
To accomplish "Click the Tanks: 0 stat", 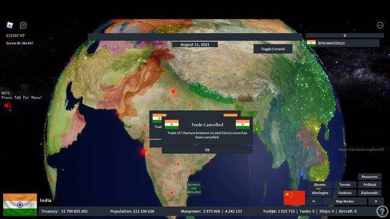I will (x=307, y=211).
